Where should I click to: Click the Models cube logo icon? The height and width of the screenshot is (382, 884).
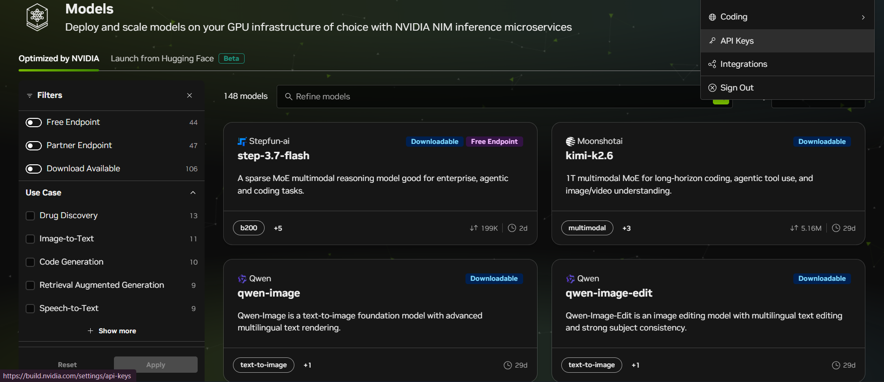pyautogui.click(x=37, y=17)
